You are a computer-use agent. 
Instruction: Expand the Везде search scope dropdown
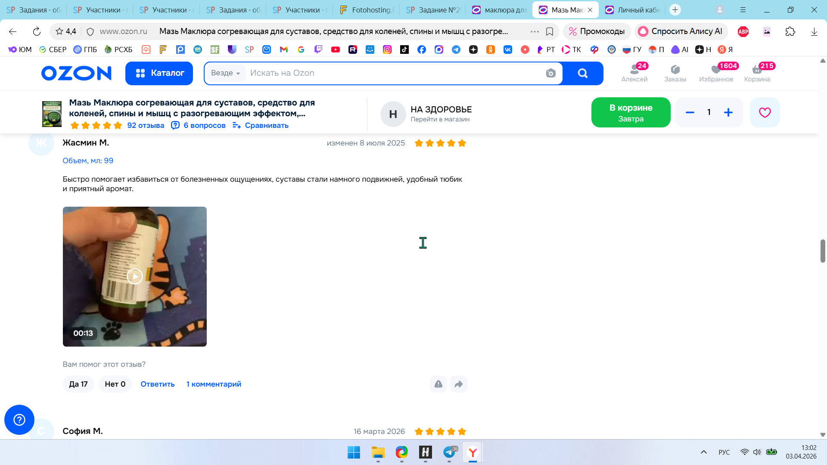click(226, 73)
